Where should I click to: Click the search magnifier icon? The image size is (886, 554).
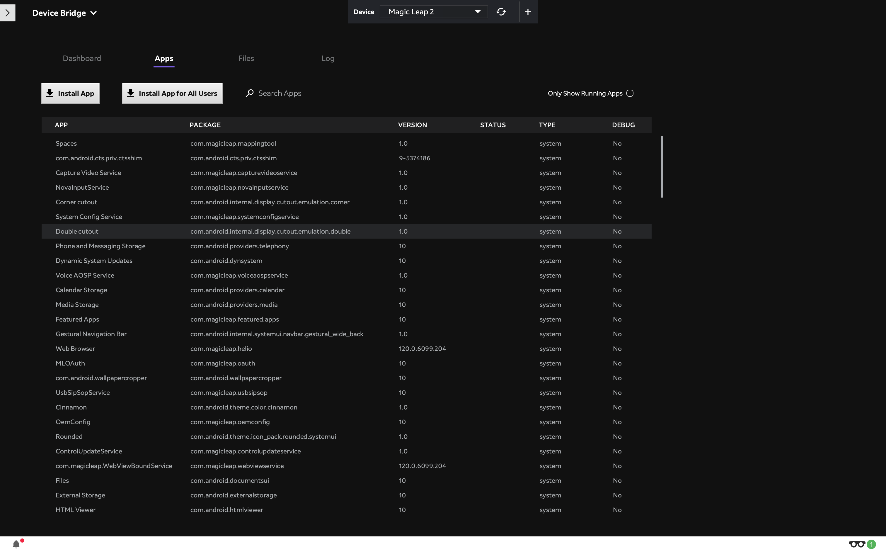(x=250, y=93)
